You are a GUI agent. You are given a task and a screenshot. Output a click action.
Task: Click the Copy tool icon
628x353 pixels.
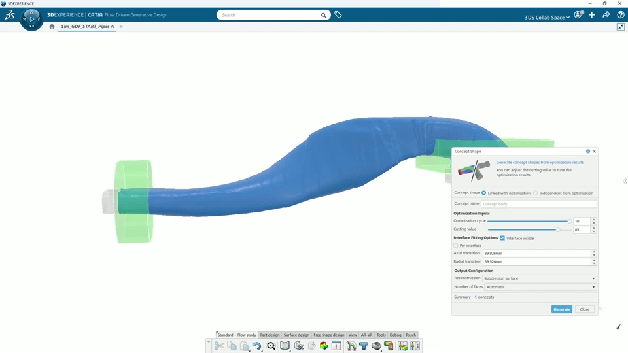point(232,346)
